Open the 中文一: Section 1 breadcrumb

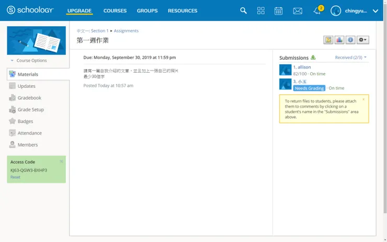coord(93,31)
